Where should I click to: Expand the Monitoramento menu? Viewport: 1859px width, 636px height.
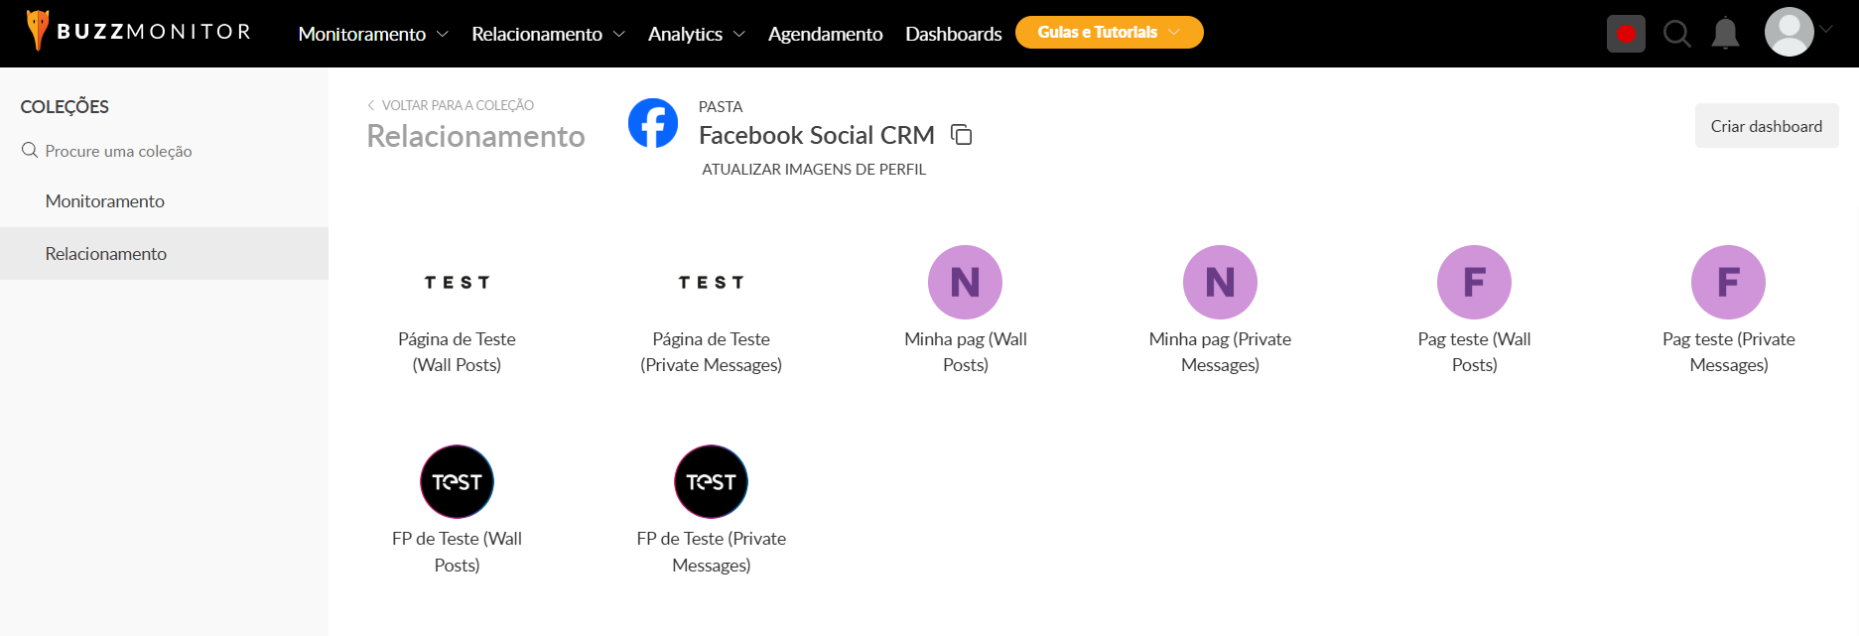click(373, 34)
